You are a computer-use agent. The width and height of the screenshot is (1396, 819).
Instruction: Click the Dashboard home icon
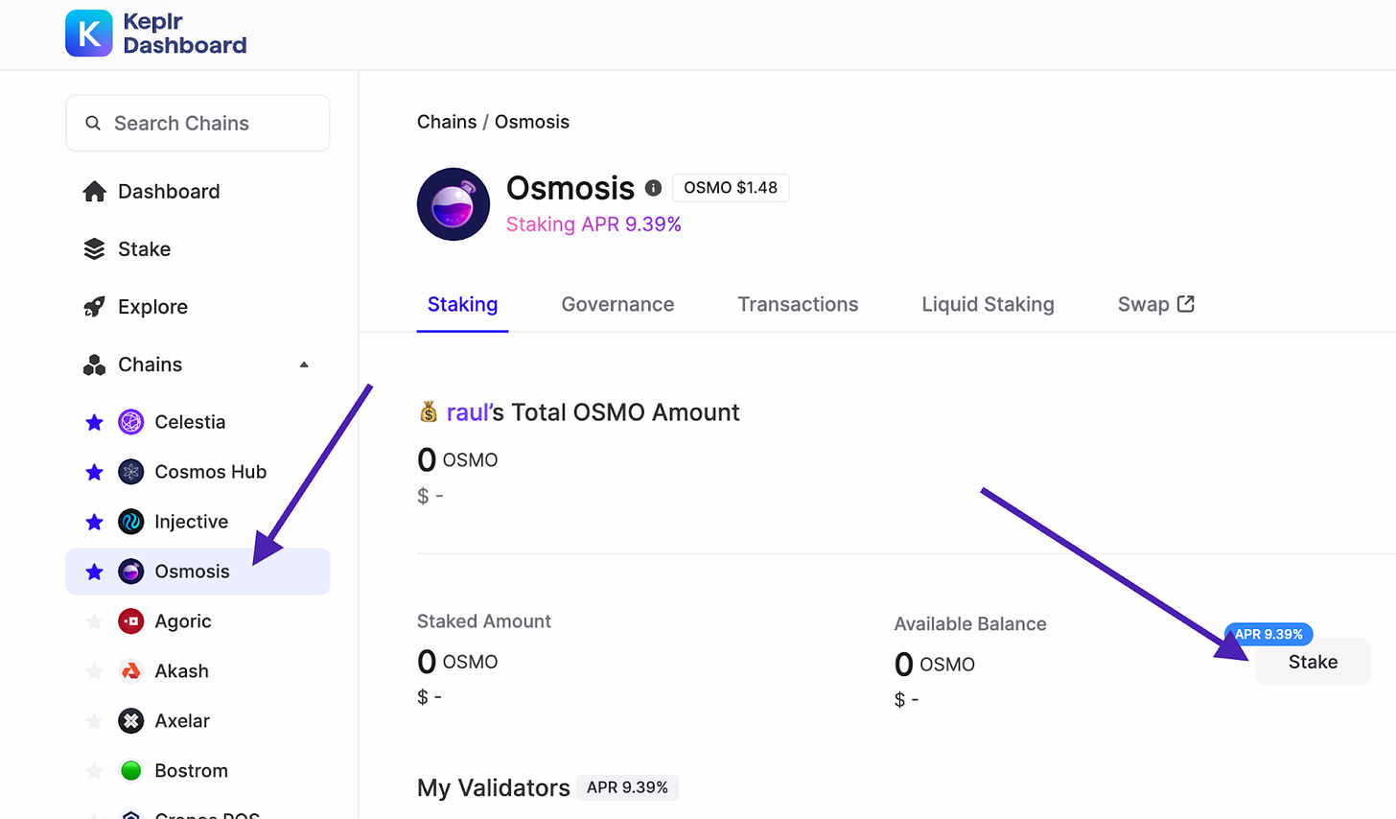tap(94, 192)
